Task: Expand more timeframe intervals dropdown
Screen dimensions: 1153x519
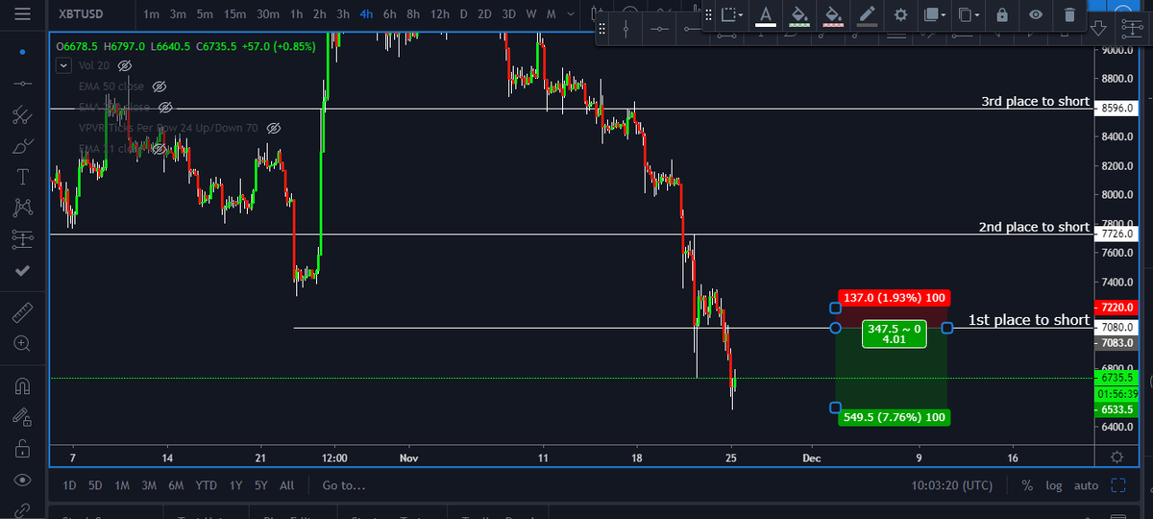Action: click(572, 14)
